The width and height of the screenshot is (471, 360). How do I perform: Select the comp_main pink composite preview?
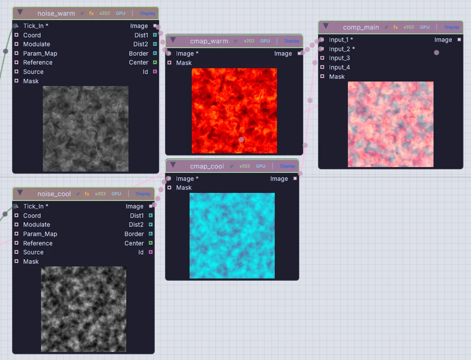tap(391, 124)
